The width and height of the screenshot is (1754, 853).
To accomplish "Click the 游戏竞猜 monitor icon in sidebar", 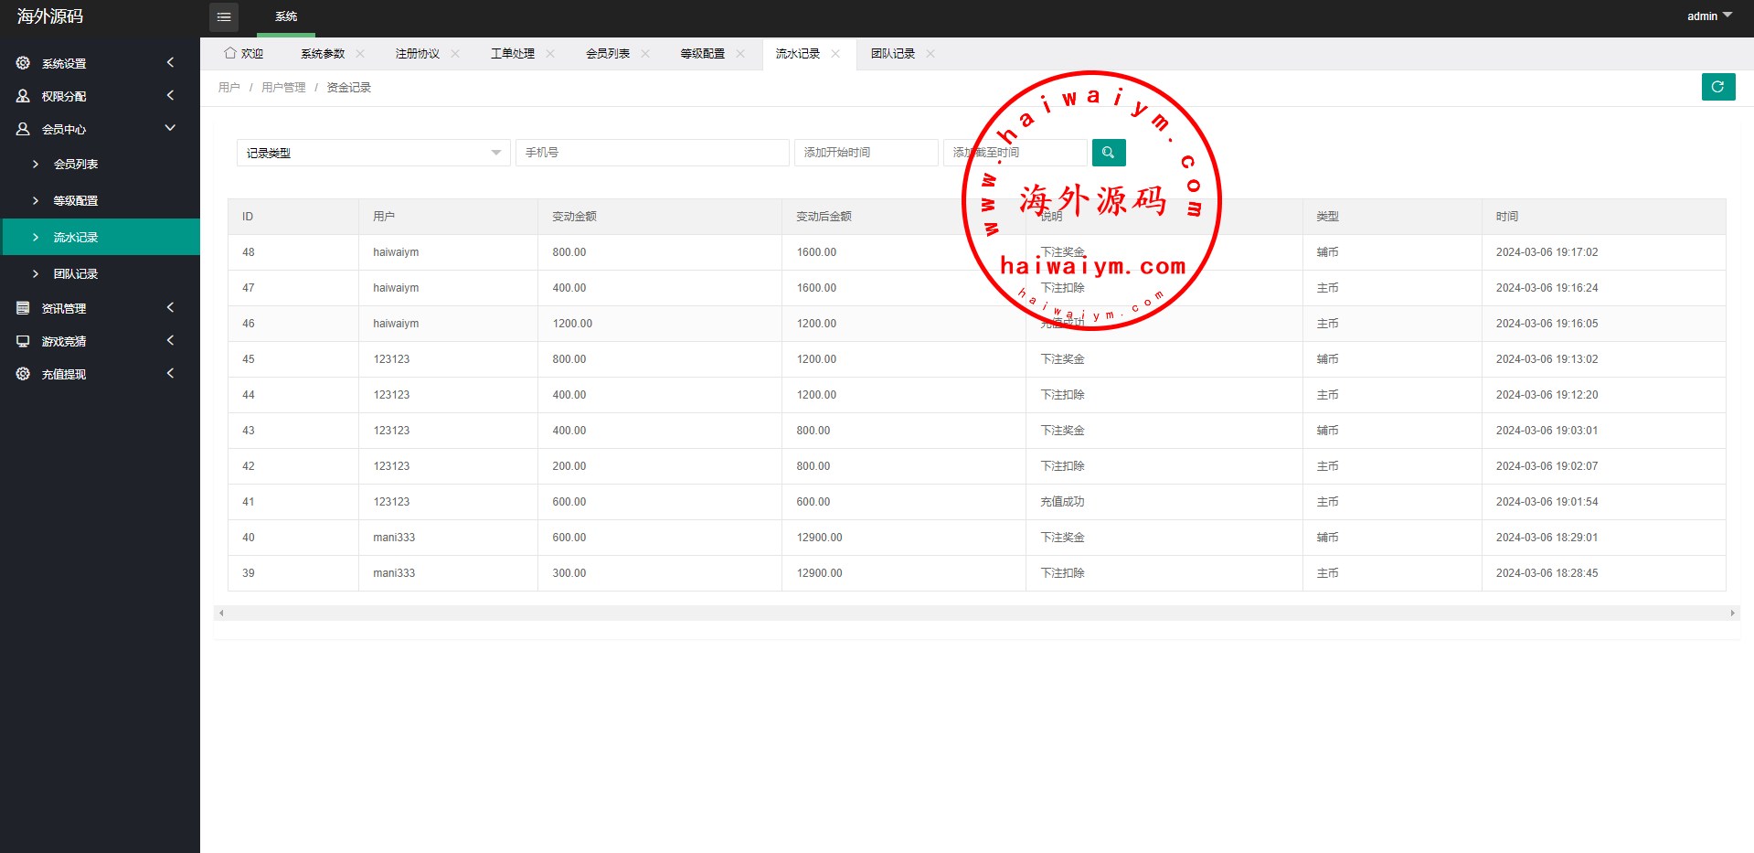I will coord(23,341).
